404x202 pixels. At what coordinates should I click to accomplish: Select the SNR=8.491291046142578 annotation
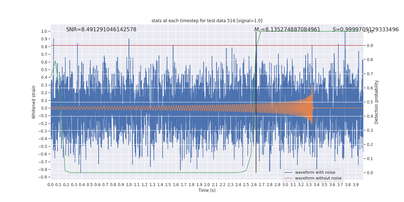pos(101,30)
